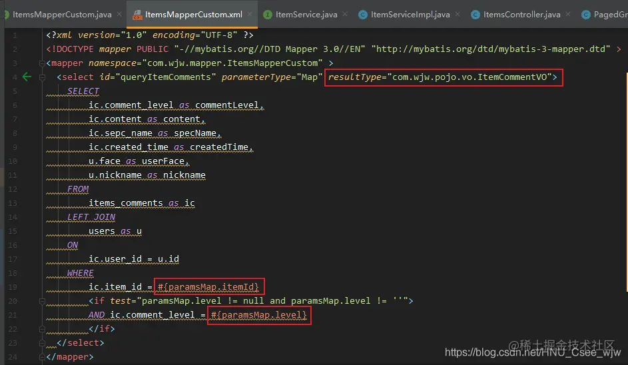
Task: Click the green navigate arrow on line 4
Action: tap(27, 77)
